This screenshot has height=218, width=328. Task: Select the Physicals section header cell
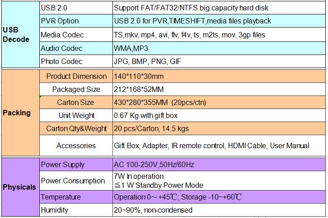pyautogui.click(x=19, y=187)
